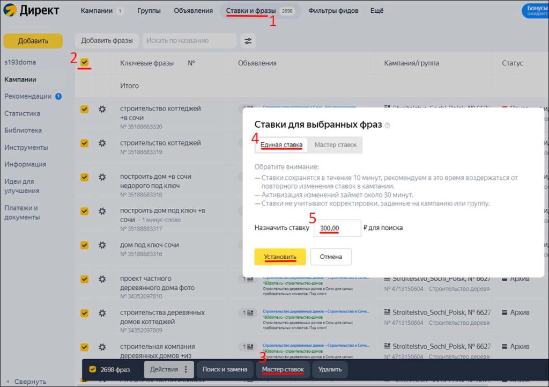Click the archive status icon in row № 34352097809
Screen dimensions: 549x387
coord(505,312)
